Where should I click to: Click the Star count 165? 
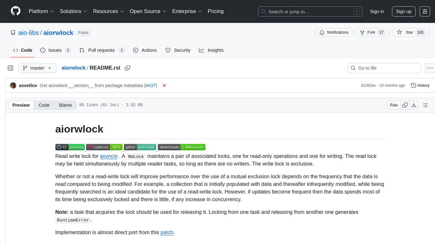pos(420,33)
